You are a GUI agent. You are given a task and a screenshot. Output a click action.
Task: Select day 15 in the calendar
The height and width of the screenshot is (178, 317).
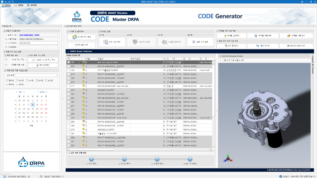33,109
